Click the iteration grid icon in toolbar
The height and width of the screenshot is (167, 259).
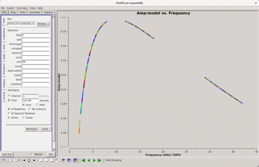point(75,160)
